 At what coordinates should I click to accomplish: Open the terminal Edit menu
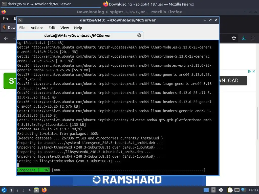coord(52,28)
